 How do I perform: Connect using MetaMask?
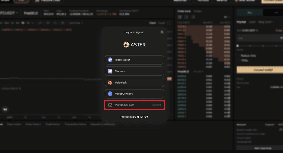coord(134,82)
